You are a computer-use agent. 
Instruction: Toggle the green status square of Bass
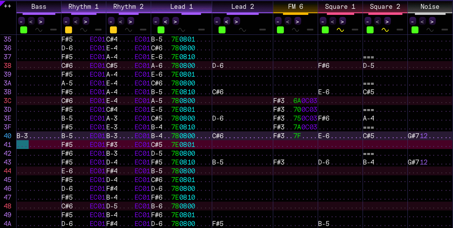tap(24, 30)
